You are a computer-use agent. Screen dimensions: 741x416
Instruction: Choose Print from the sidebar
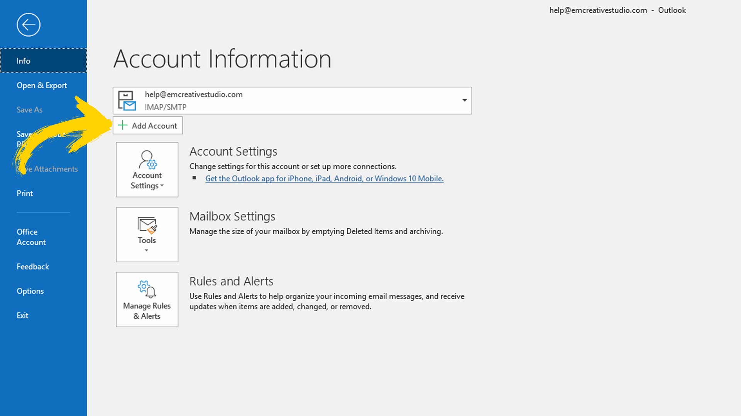coord(25,193)
